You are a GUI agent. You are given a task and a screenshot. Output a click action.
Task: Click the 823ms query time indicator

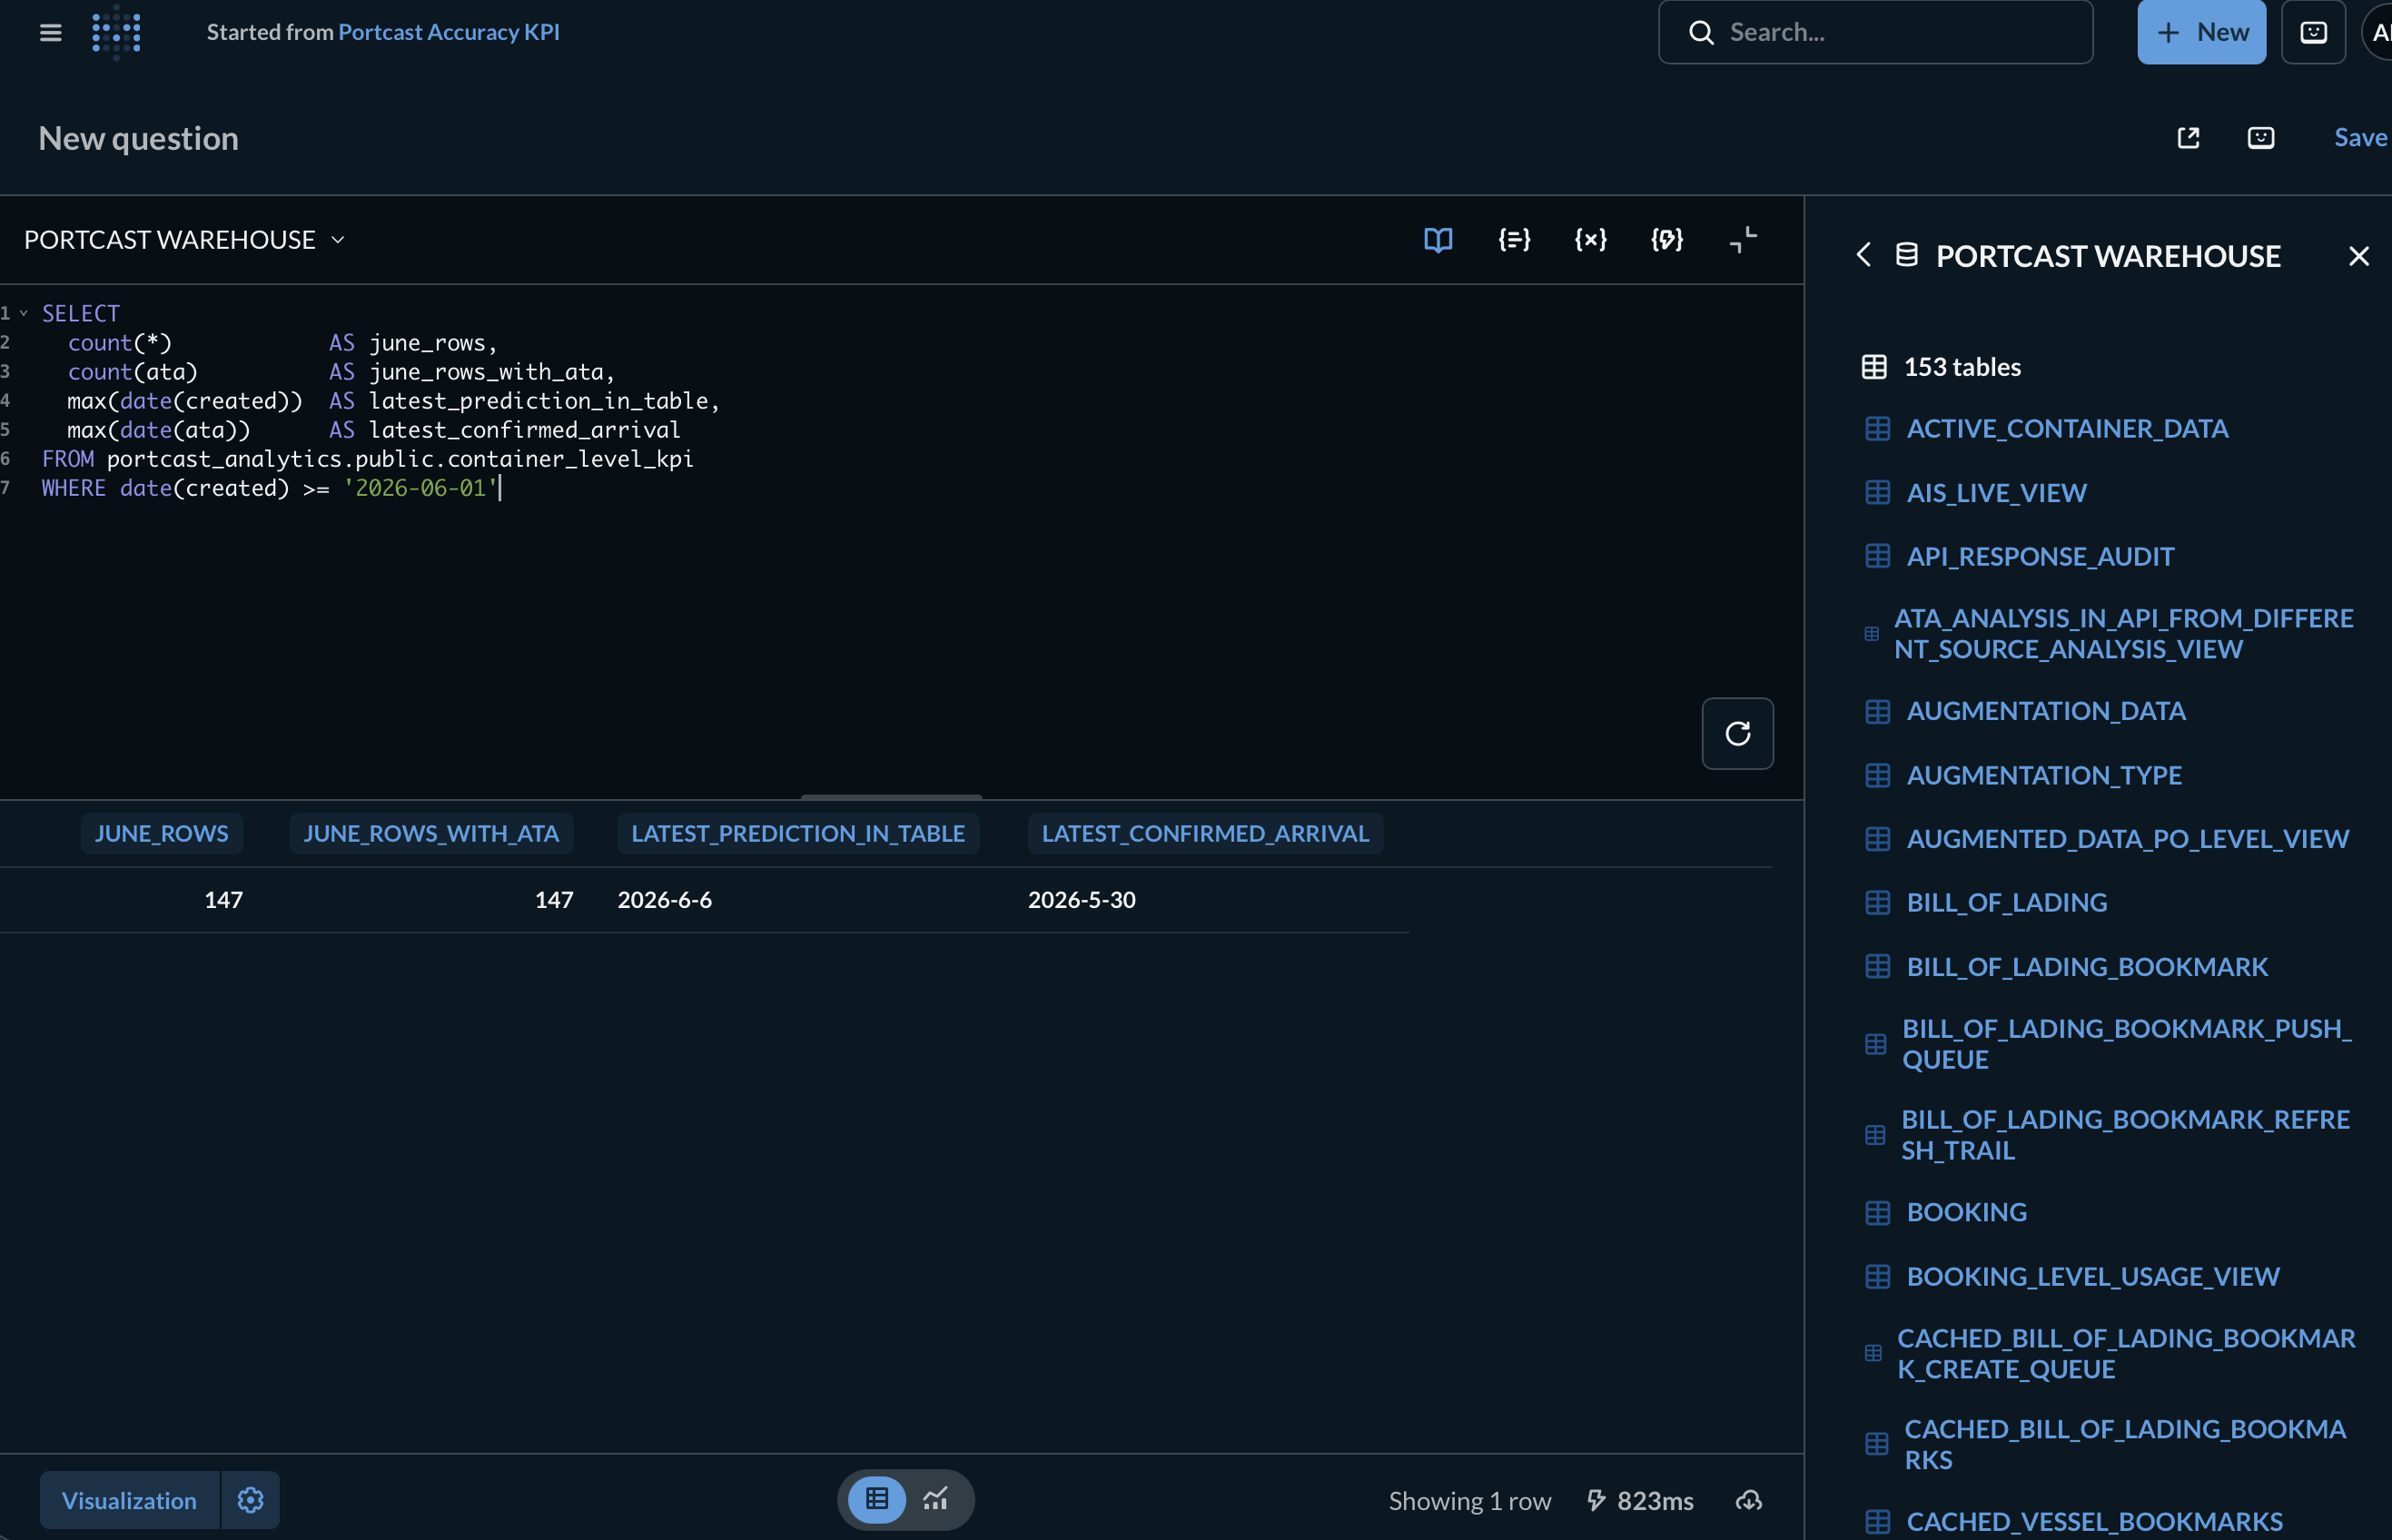(1641, 1501)
